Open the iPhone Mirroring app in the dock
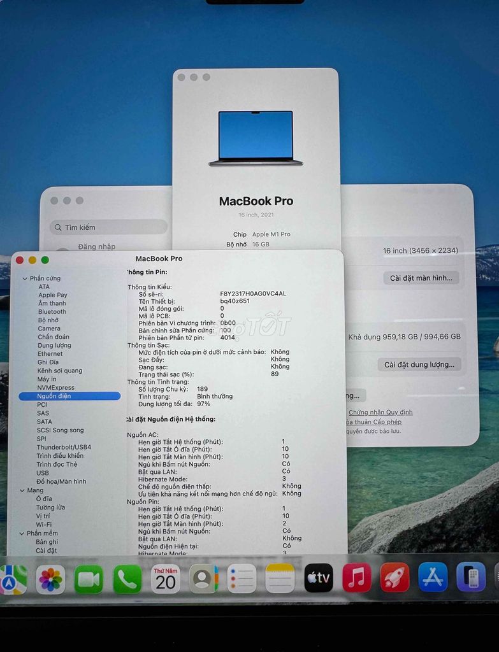The height and width of the screenshot is (652, 499). (471, 576)
